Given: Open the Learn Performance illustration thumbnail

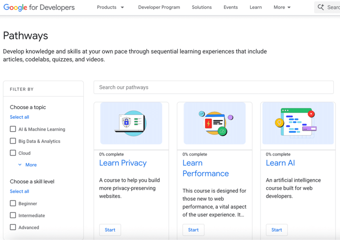Looking at the screenshot, I should click(214, 123).
